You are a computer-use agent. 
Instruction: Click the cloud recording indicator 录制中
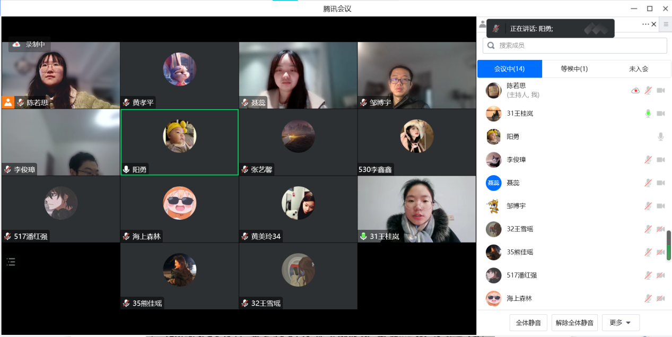[29, 45]
